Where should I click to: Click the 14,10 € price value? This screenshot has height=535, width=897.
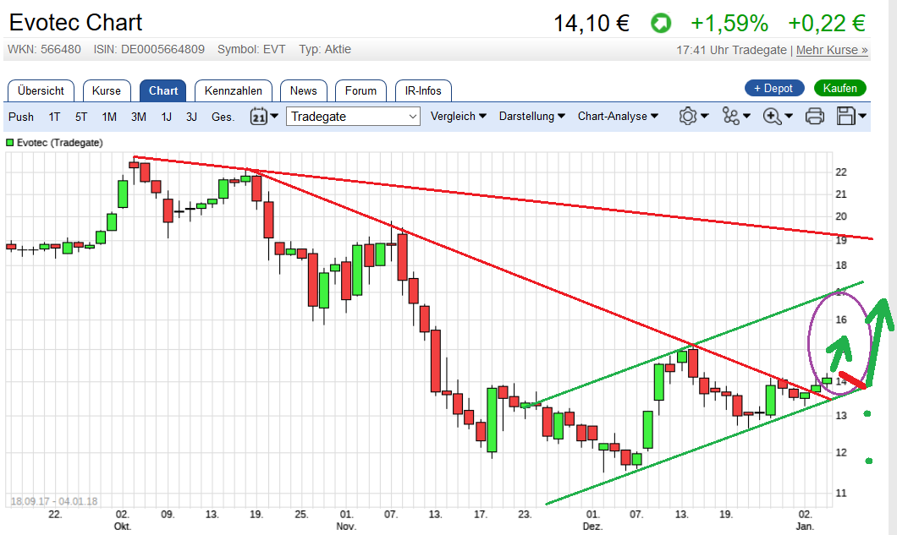[x=592, y=24]
